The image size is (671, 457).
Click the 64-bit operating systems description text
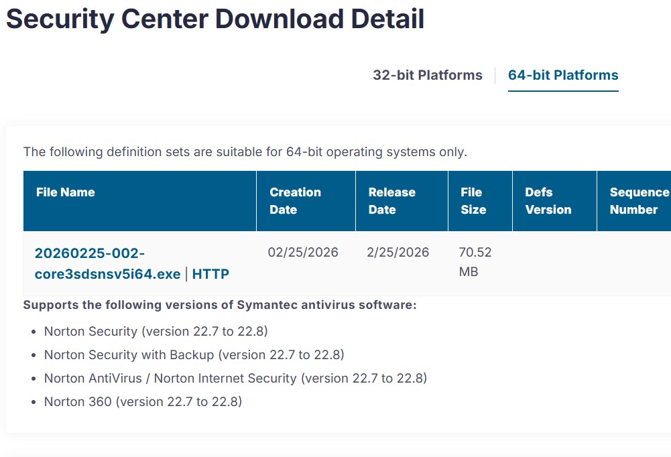[246, 151]
